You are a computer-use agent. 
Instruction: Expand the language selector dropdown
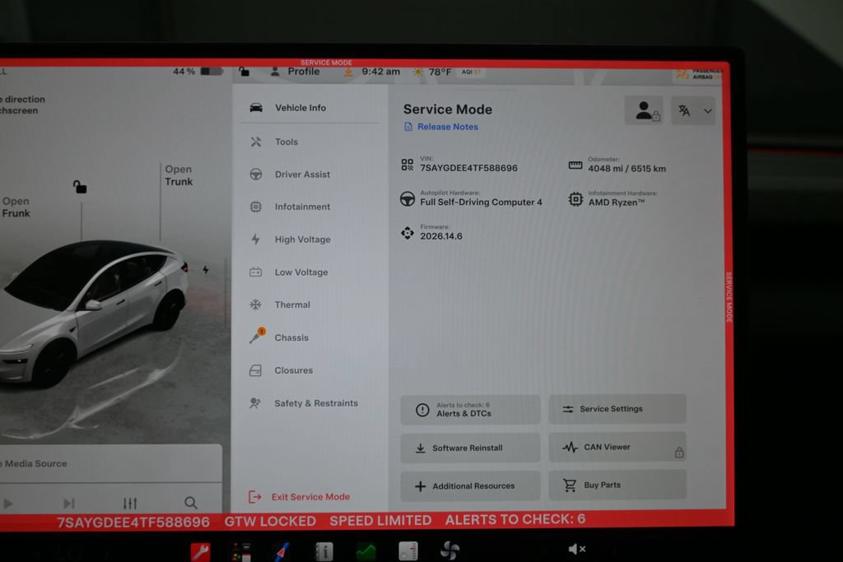pyautogui.click(x=693, y=111)
